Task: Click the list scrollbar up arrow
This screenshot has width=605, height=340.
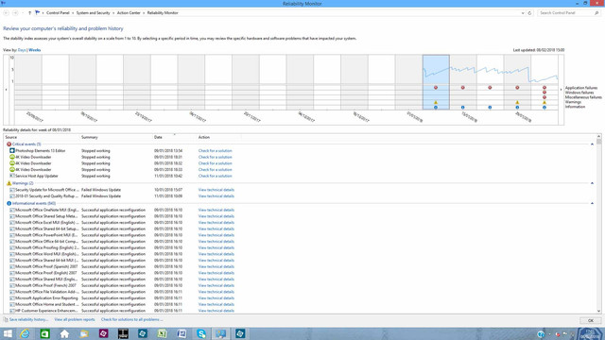Action: point(598,136)
